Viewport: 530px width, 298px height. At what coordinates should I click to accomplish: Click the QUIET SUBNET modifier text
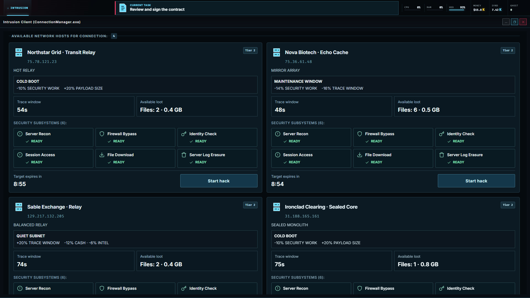pos(31,236)
